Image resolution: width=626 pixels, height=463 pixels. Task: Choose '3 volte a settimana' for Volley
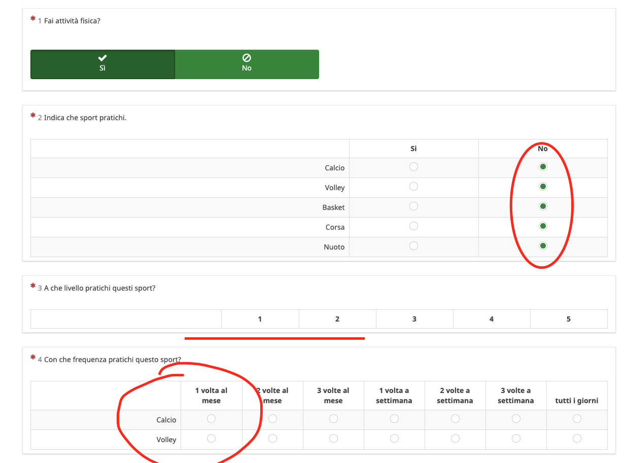click(x=516, y=439)
